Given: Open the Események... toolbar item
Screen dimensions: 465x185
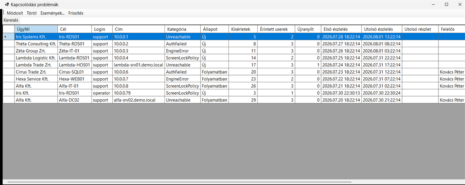Looking at the screenshot, I should pos(52,13).
